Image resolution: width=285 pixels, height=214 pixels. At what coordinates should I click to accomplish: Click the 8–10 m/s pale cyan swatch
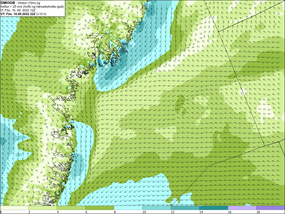pyautogui.click(x=128, y=208)
